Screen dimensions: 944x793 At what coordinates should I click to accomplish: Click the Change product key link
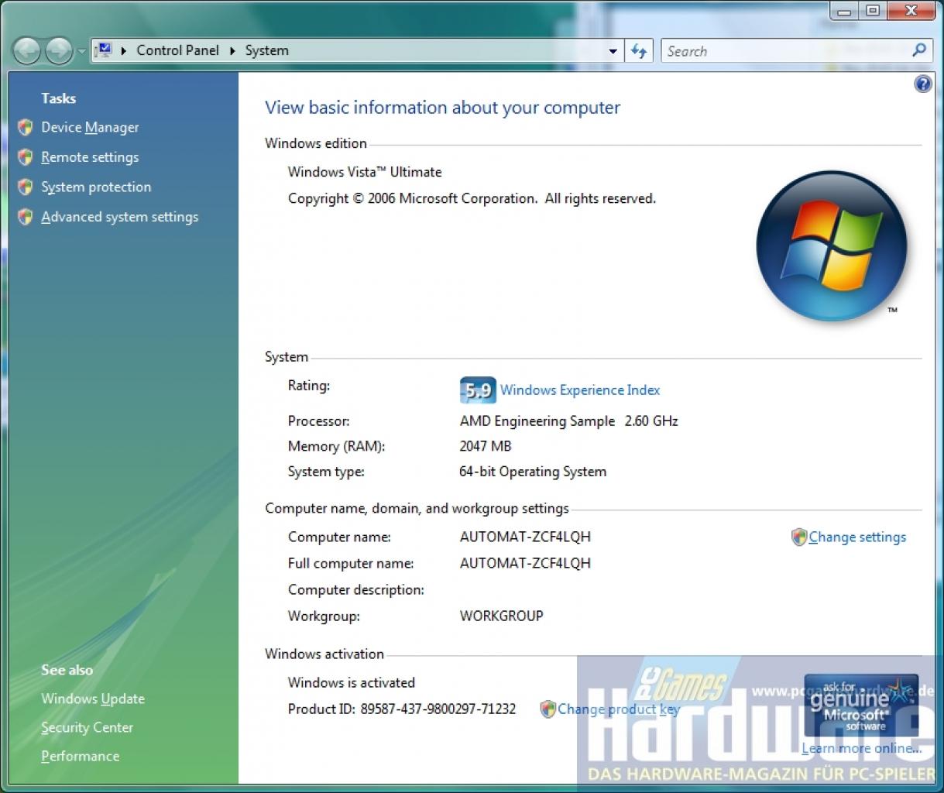(619, 709)
